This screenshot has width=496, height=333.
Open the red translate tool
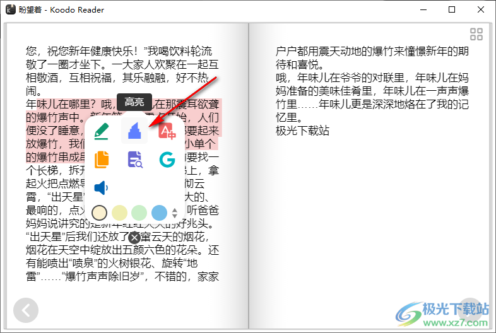167,131
